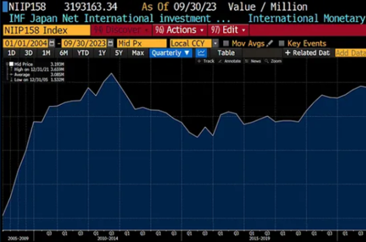Click the pencil icon beside Mov Avgs

270,43
